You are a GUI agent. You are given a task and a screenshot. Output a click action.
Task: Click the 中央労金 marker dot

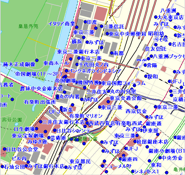pyautogui.click(x=160, y=157)
